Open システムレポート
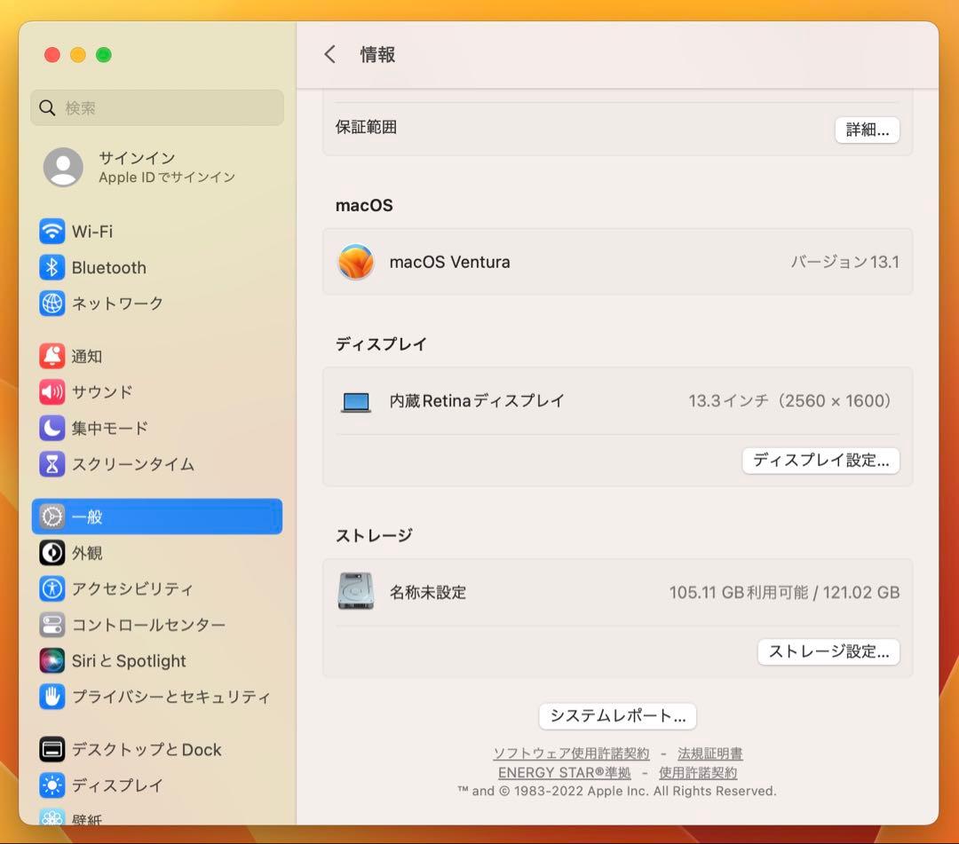The height and width of the screenshot is (844, 959). pos(617,716)
